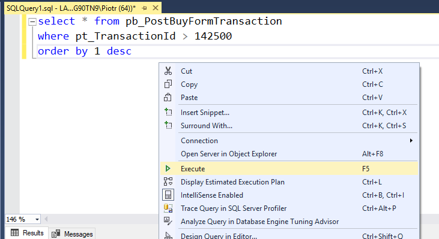This screenshot has height=239, width=439.
Task: Click the Cut scissors icon
Action: click(168, 71)
